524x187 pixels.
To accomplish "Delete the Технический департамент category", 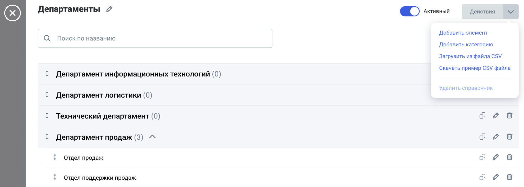I will click(x=509, y=116).
